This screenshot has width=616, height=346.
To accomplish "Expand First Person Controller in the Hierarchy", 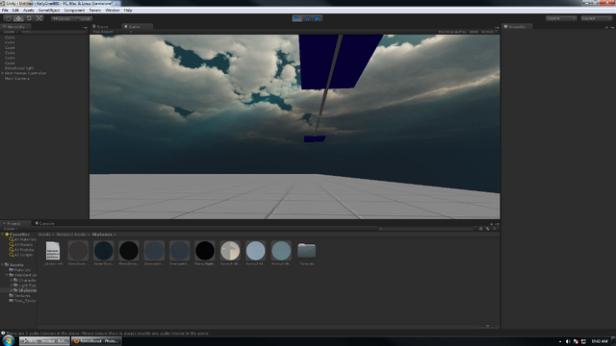I will [x=2, y=73].
